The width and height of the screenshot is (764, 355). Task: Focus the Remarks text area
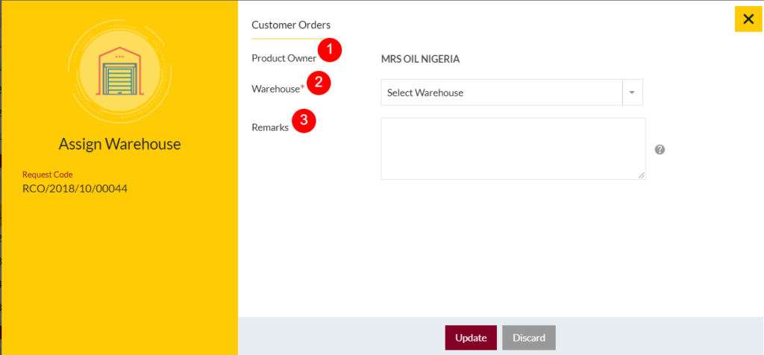513,148
